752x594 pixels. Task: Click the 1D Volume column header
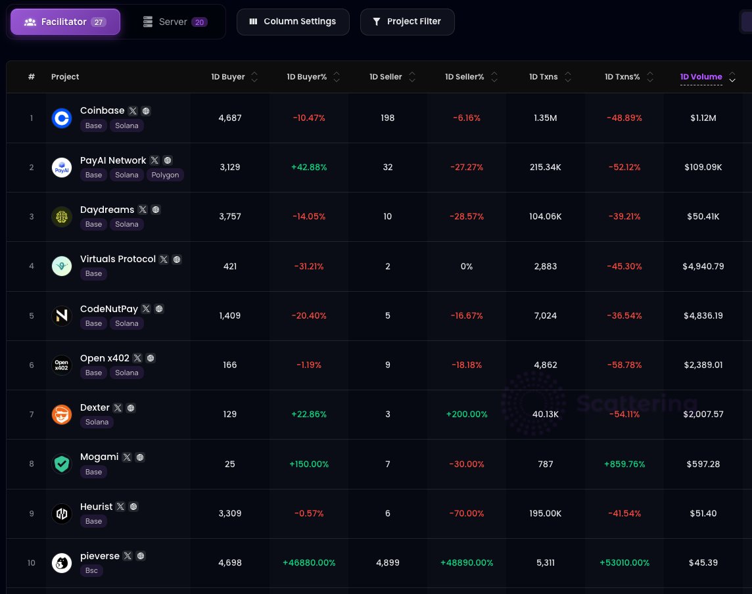(701, 77)
